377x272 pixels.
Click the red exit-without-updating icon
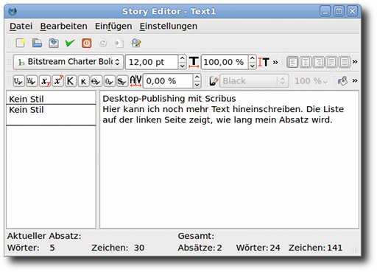click(x=86, y=43)
